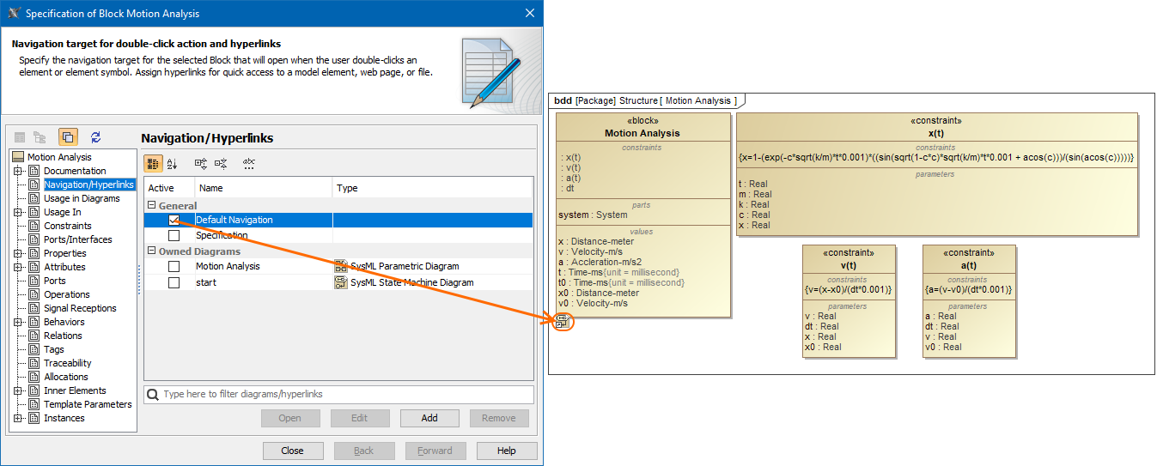Click the Name column header

tap(264, 188)
